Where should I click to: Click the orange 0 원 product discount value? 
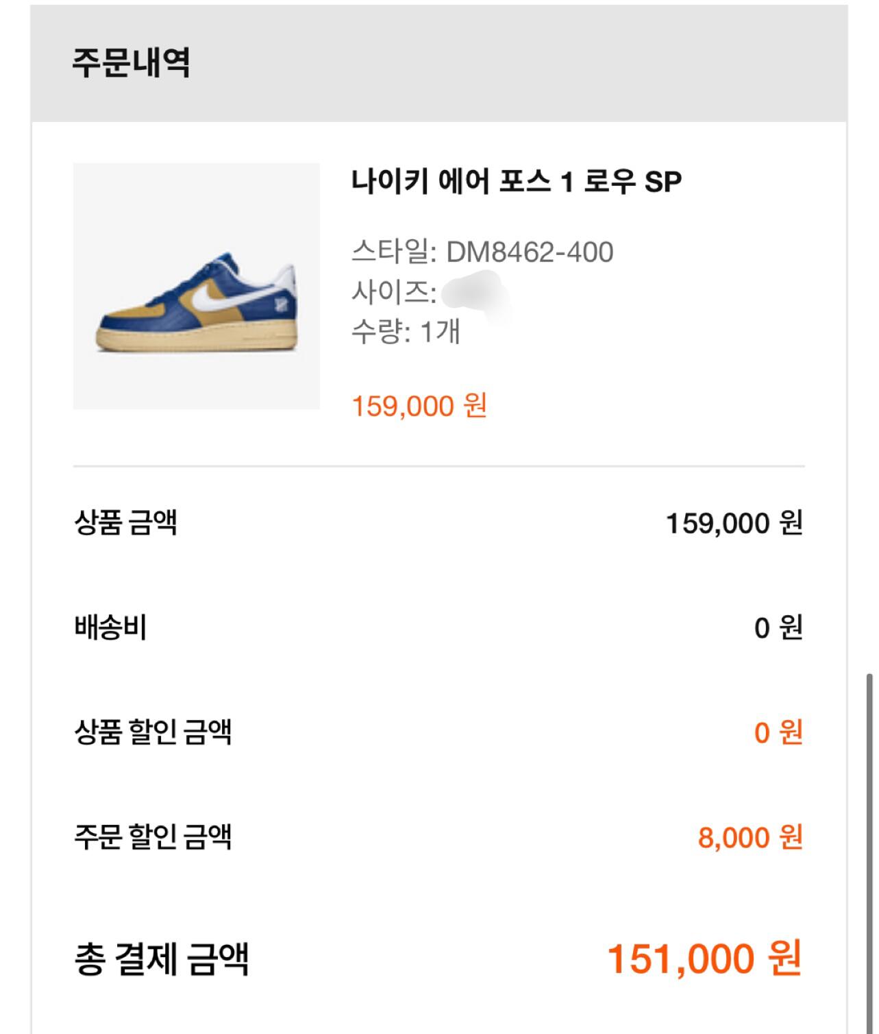click(x=778, y=733)
